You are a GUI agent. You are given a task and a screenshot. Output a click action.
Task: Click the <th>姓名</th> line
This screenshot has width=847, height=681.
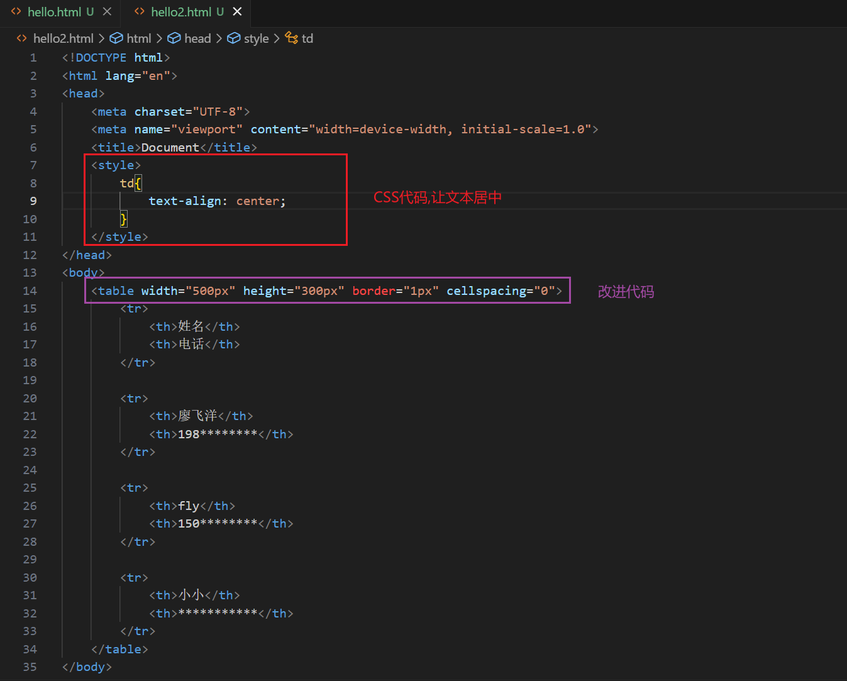coord(194,326)
